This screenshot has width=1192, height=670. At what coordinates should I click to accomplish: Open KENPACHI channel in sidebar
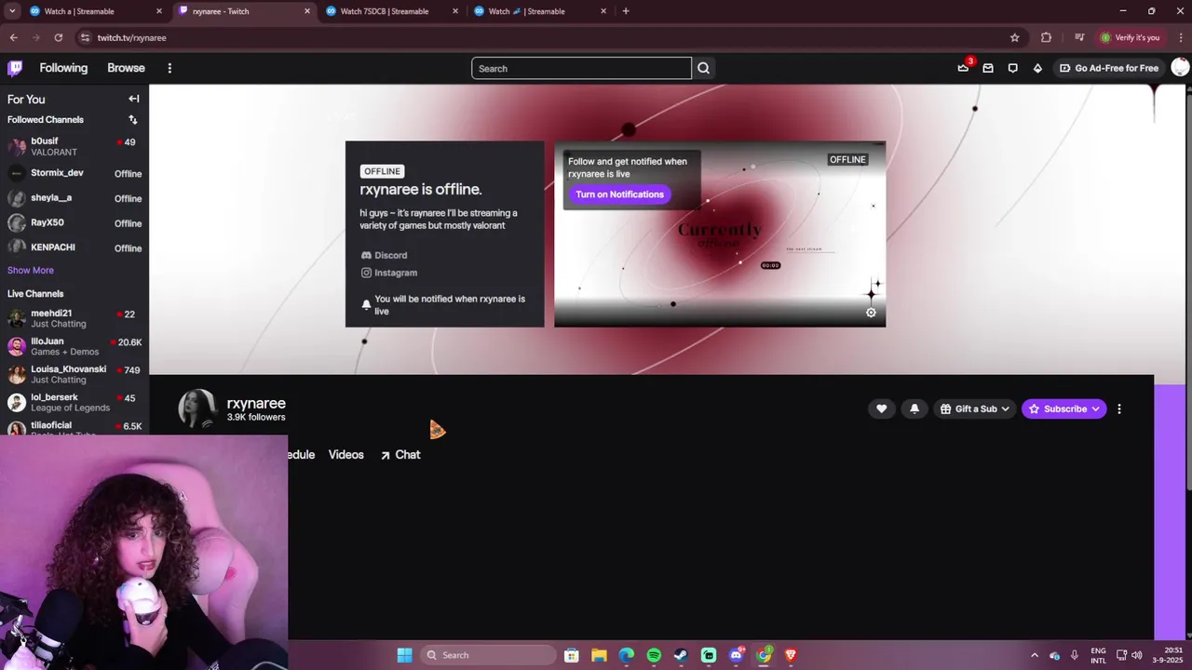tap(74, 248)
